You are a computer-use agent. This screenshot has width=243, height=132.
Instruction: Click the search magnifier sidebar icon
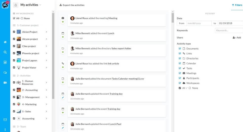tap(5, 52)
